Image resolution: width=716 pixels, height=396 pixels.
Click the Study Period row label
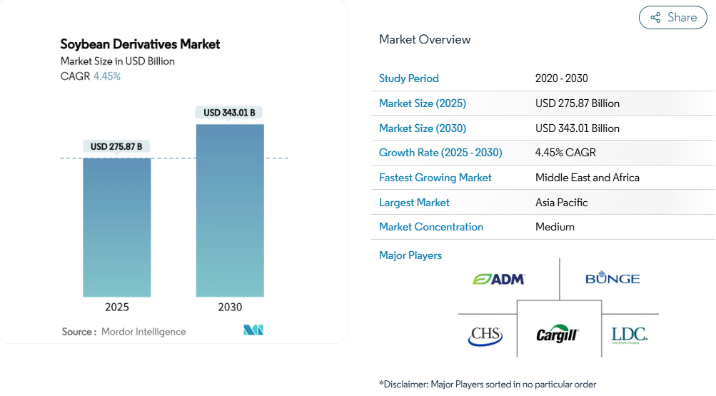(x=408, y=78)
